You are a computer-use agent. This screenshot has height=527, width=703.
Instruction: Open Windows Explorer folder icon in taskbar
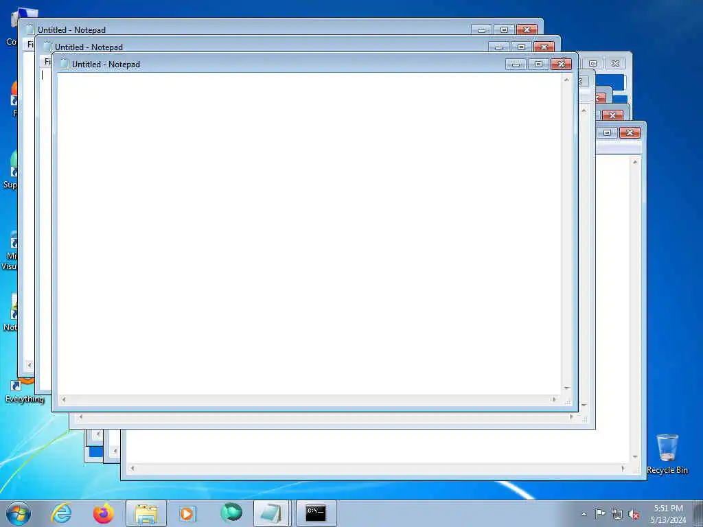[x=146, y=513]
